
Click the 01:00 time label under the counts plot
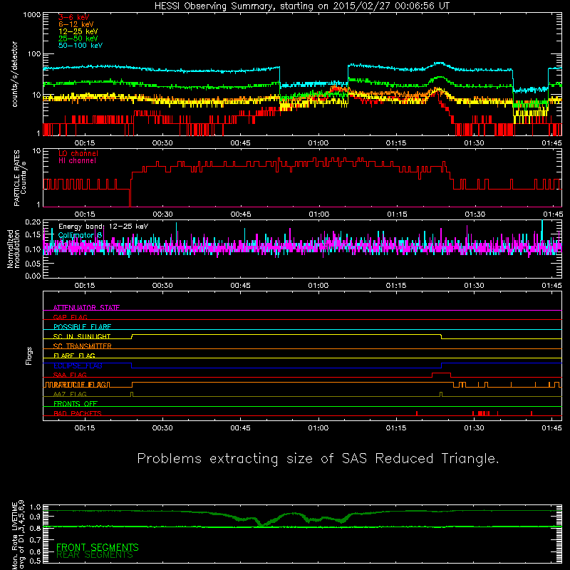pos(318,143)
